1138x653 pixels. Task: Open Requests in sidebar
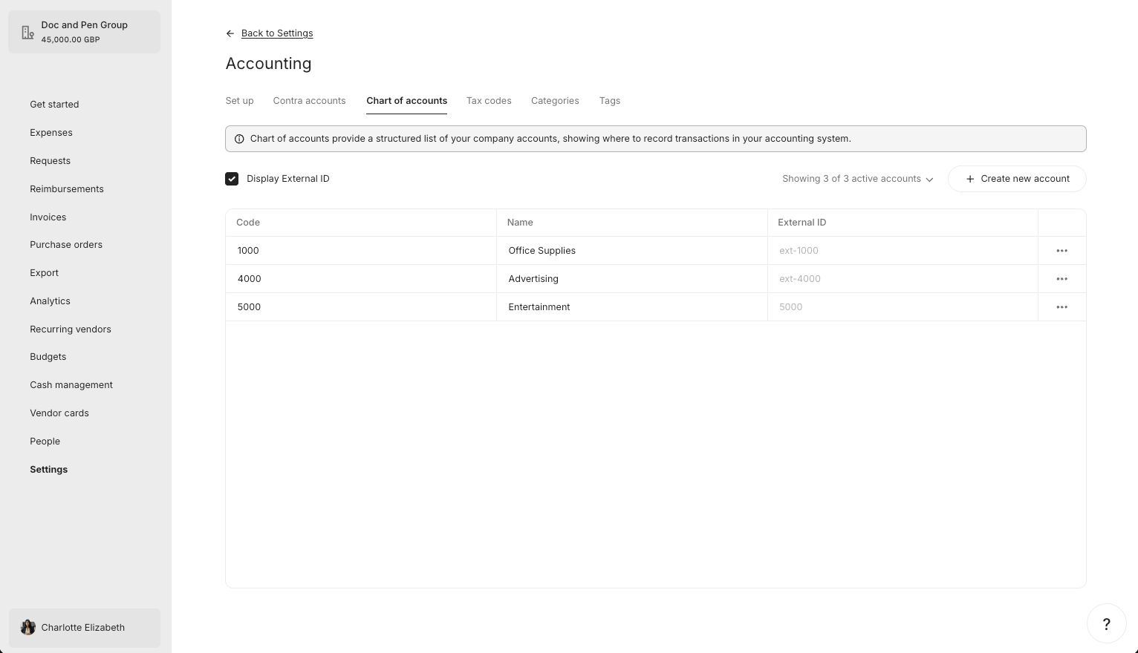click(x=50, y=161)
